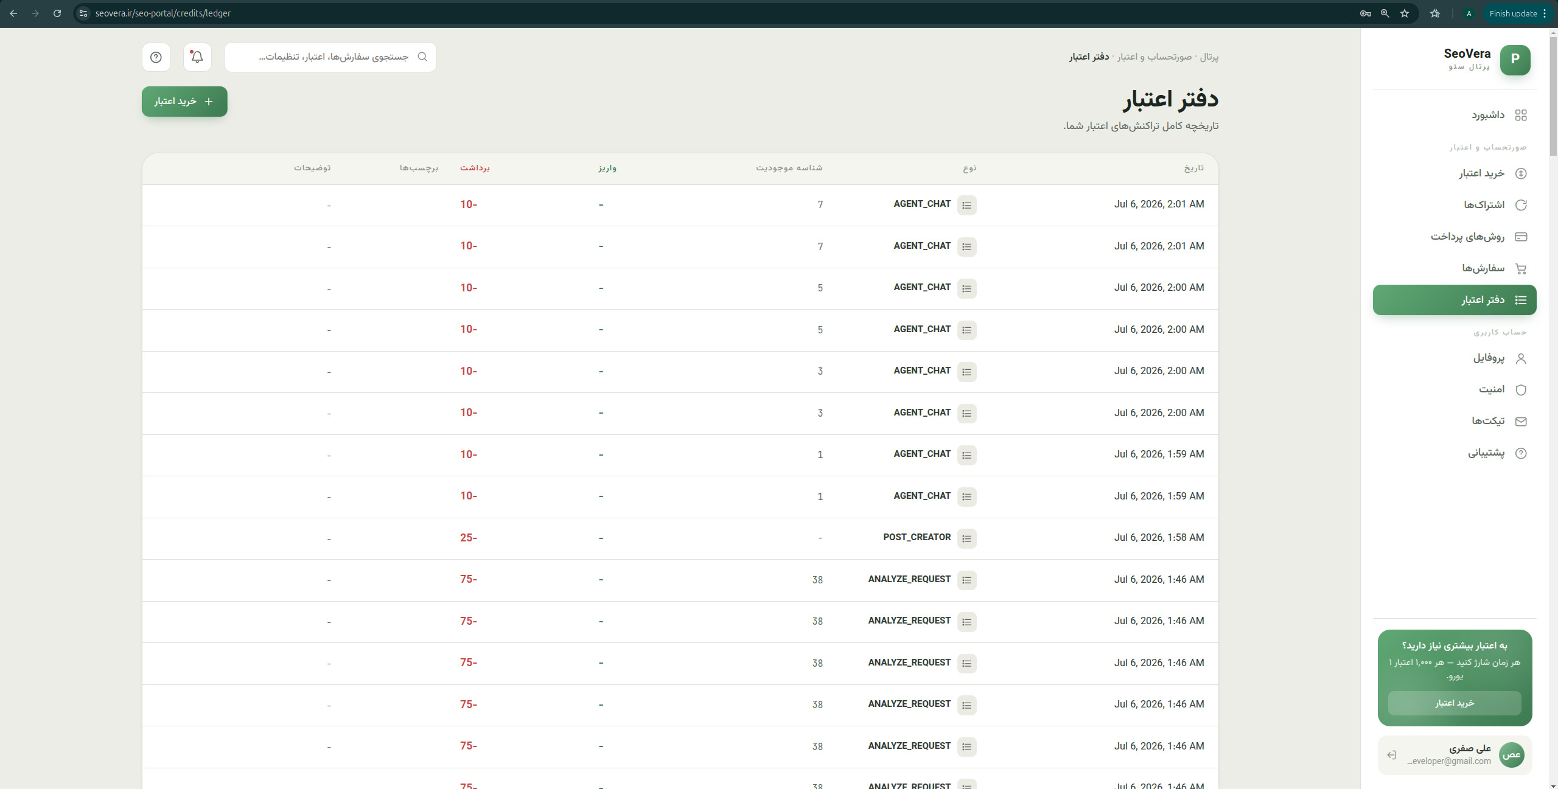Bookmark this page with the star icon
This screenshot has width=1558, height=789.
point(1405,13)
